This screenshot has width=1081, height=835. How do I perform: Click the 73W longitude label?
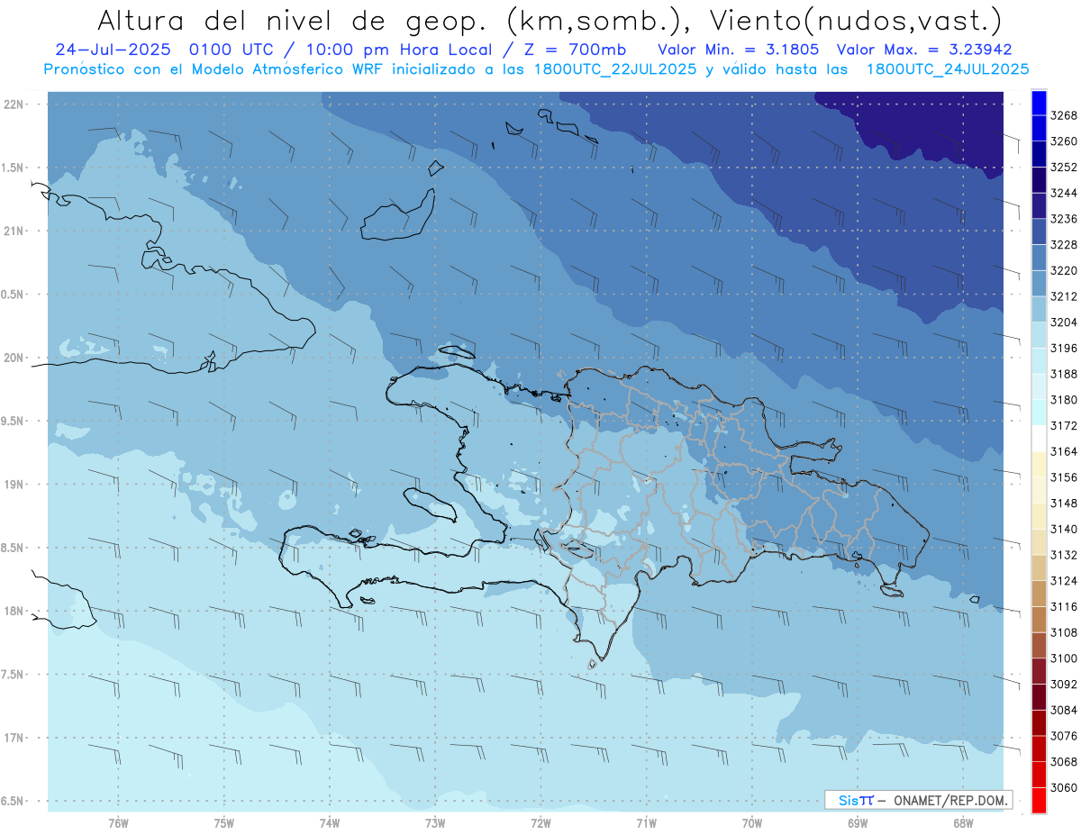435,822
